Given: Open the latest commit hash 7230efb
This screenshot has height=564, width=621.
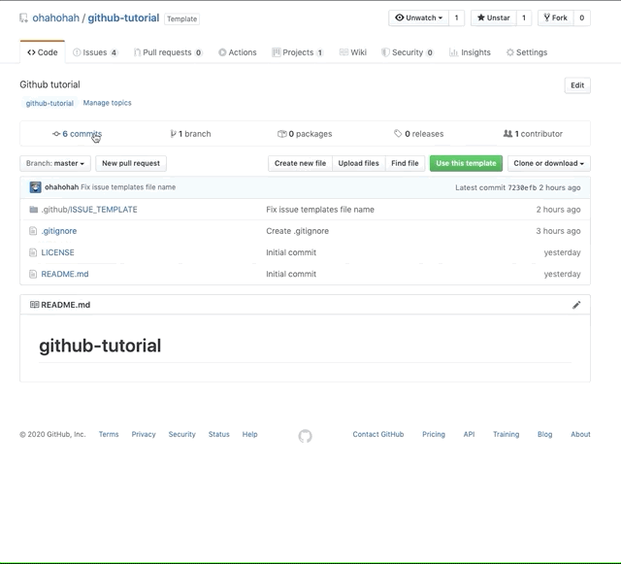Looking at the screenshot, I should 522,187.
